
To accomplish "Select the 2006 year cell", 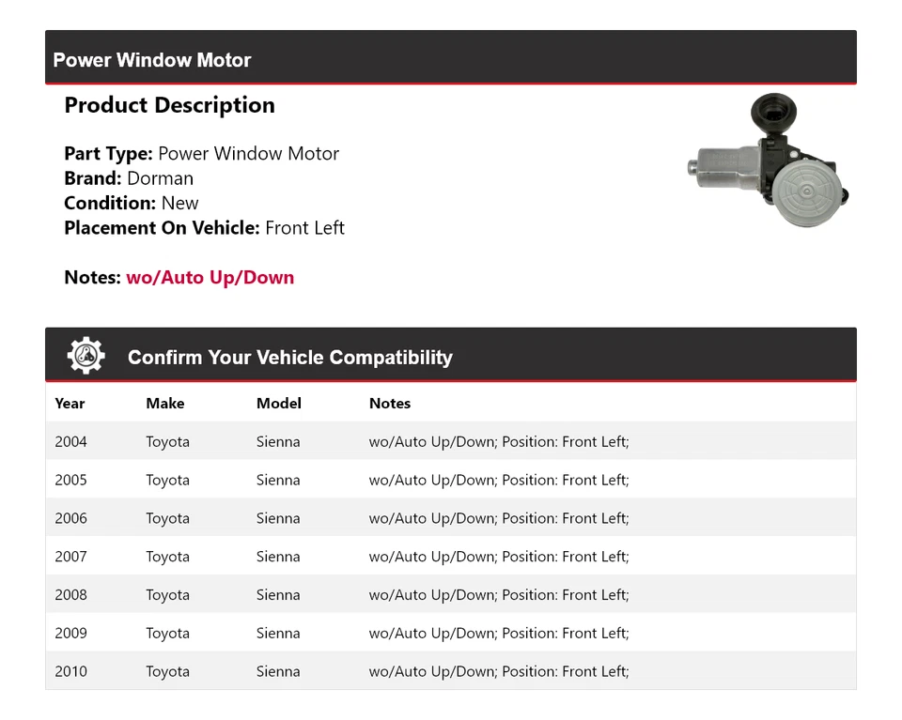I will coord(70,518).
